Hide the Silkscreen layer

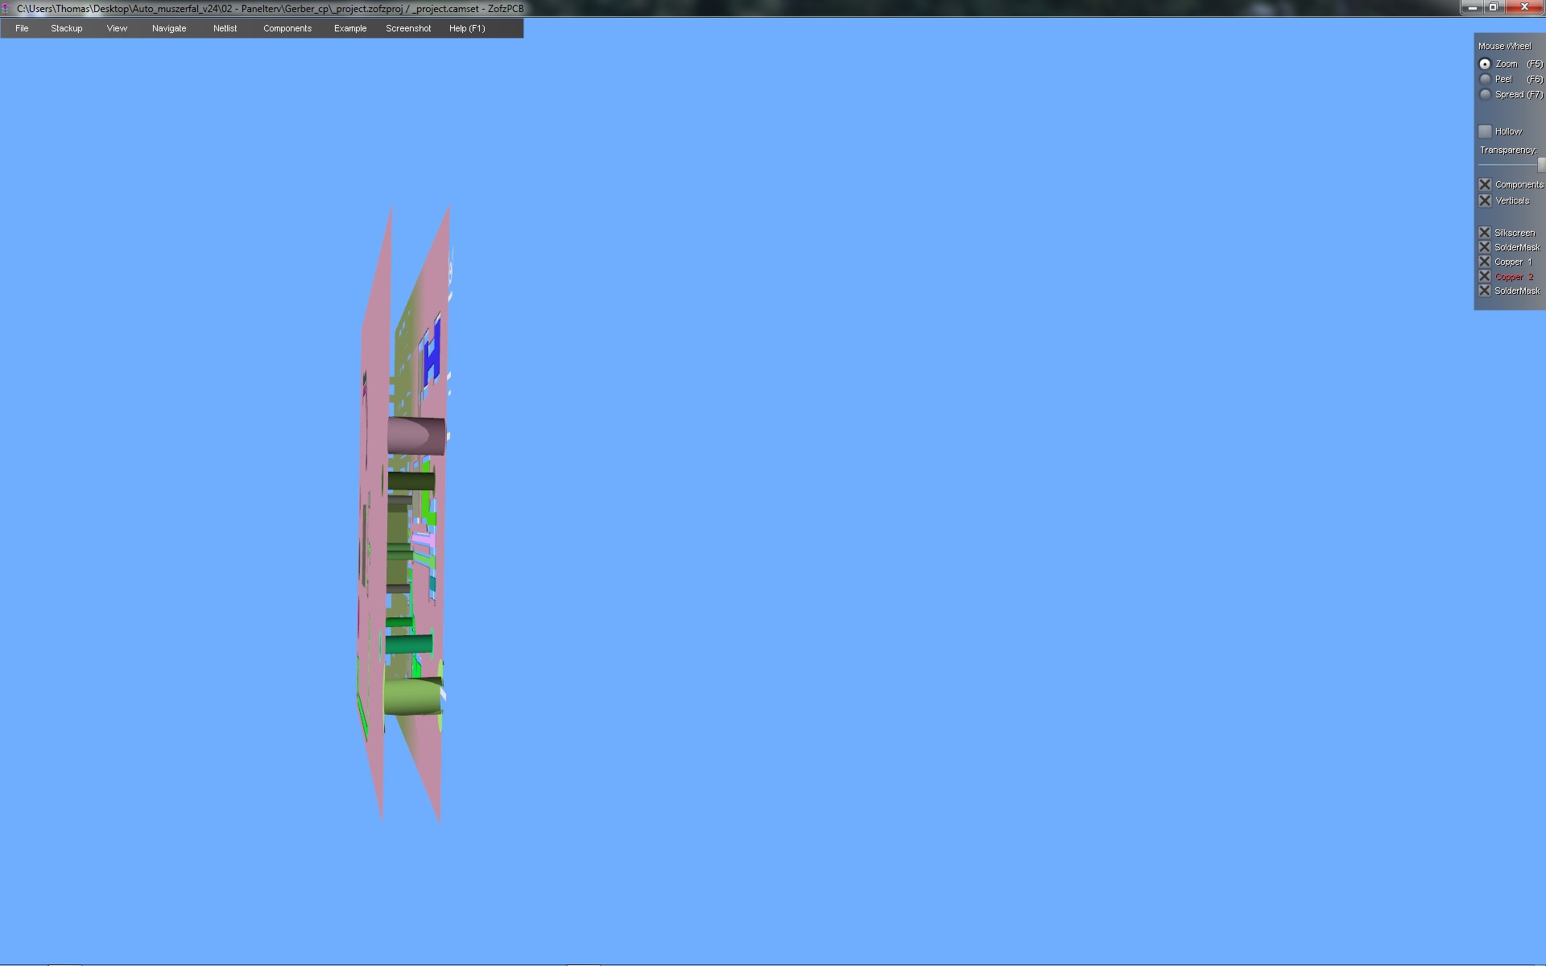1485,233
